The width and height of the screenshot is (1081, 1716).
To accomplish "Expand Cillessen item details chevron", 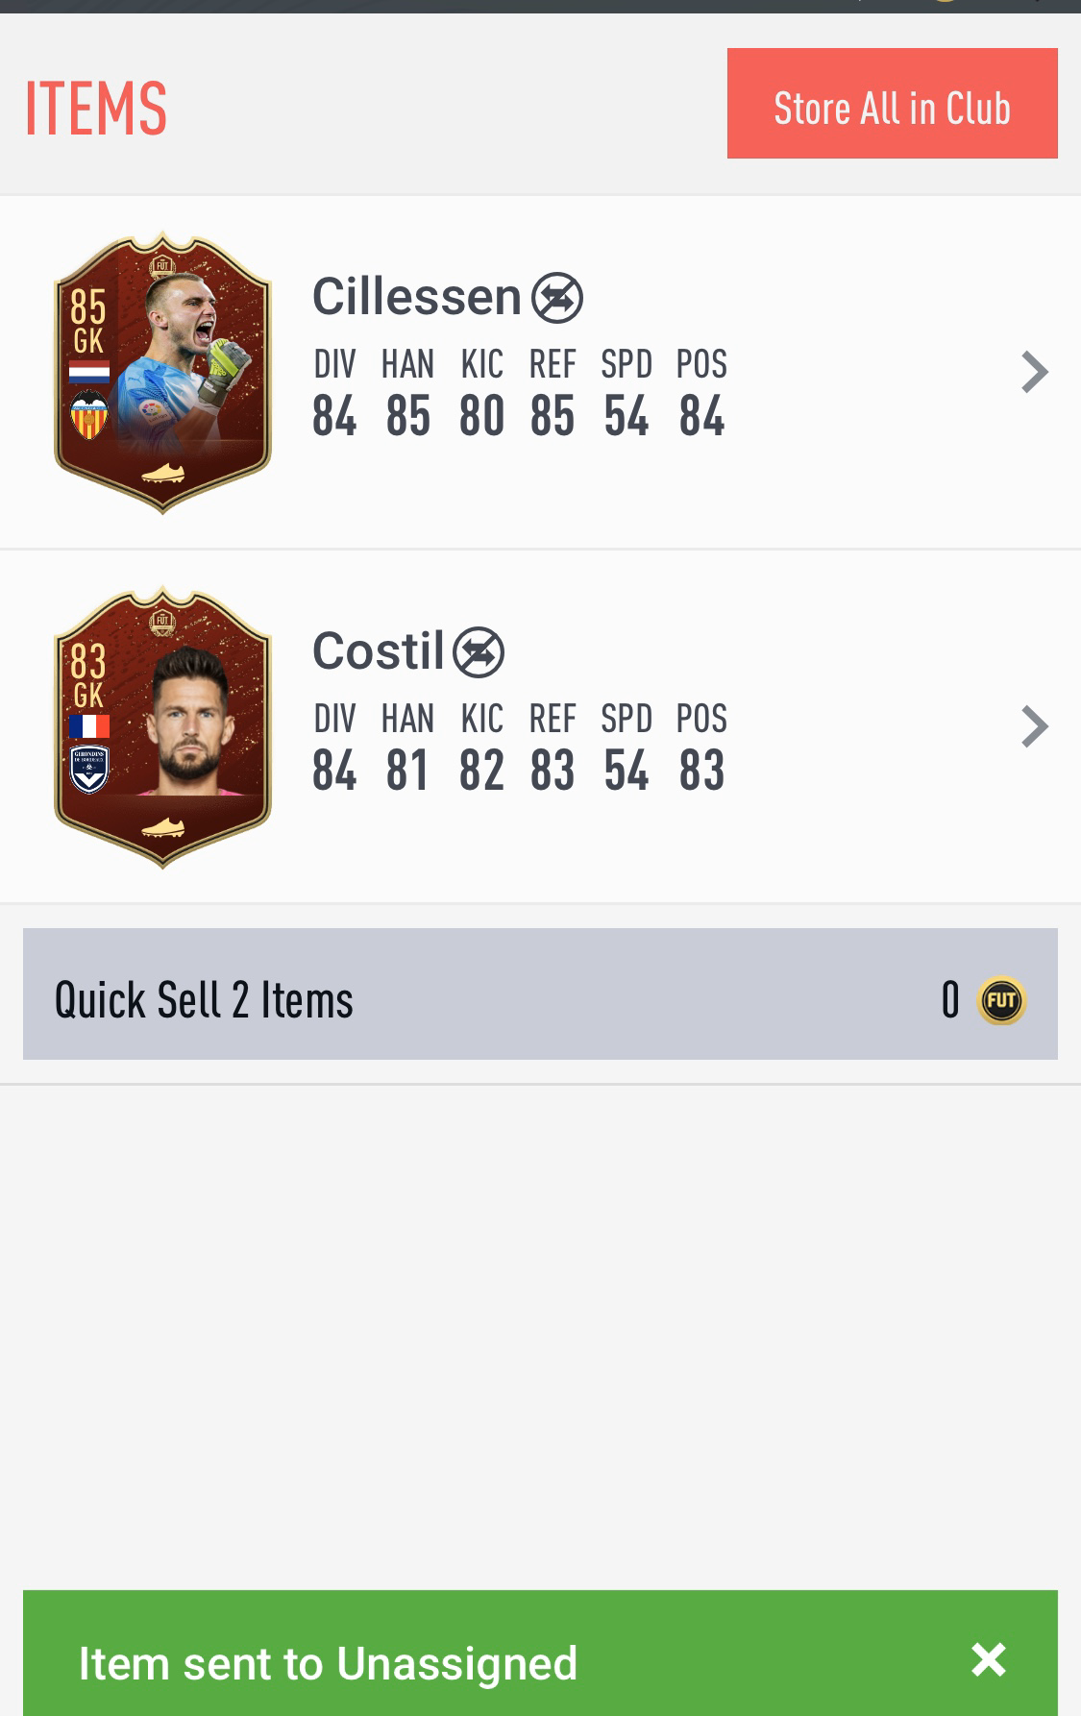I will (x=1034, y=372).
